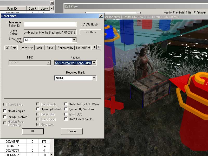Click the Reference Editor ID field
Viewport: 208px width, 156px height.
[x=50, y=24]
